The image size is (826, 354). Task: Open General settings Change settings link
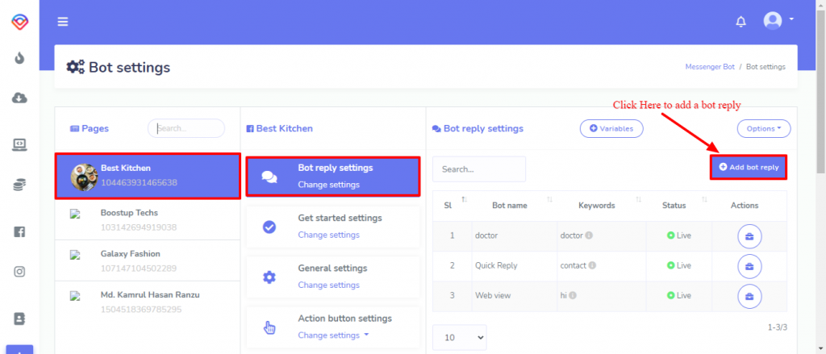coord(329,285)
